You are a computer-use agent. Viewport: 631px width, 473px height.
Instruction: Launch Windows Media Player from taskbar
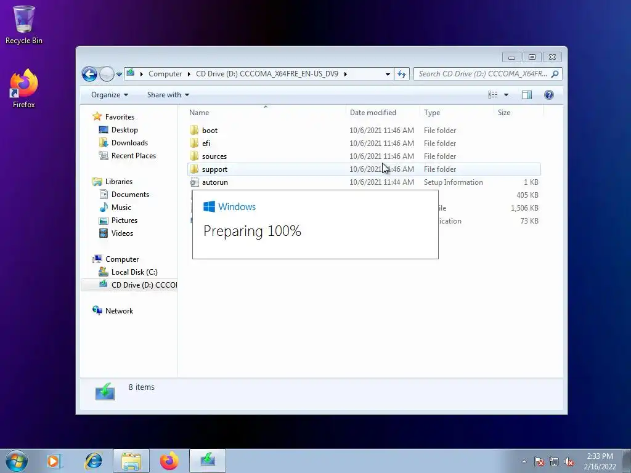coord(54,461)
